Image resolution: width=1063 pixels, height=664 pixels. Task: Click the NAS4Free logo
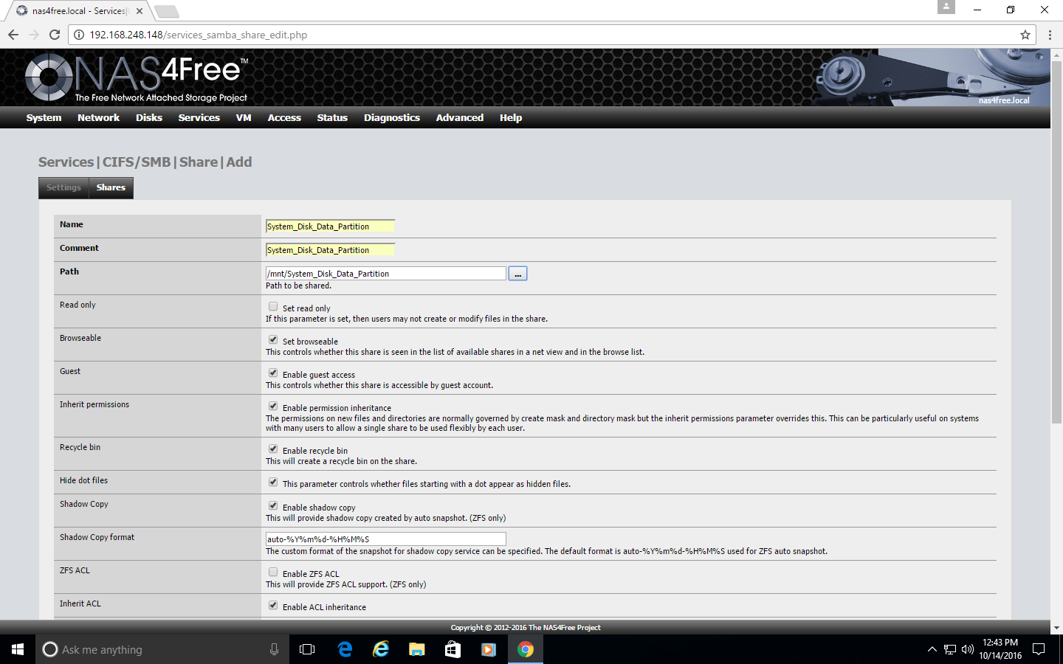coord(137,77)
